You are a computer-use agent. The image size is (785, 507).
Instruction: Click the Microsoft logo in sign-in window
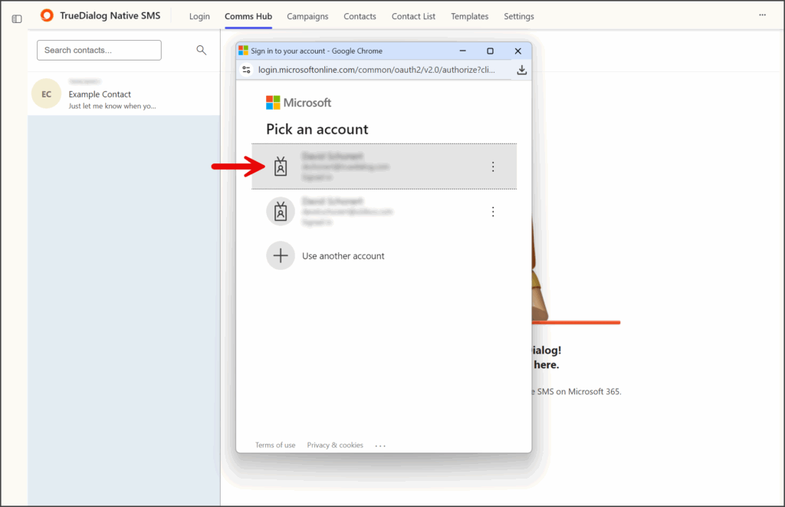coord(298,103)
